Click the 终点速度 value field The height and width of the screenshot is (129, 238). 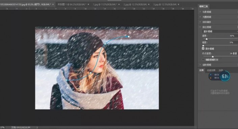coord(234,53)
